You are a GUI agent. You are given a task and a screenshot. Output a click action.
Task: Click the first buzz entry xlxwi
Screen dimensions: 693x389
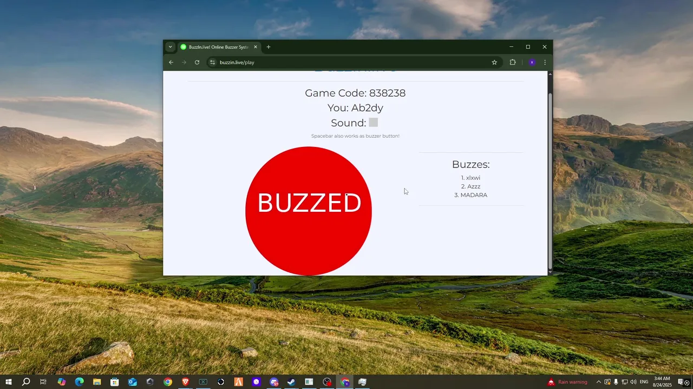(470, 178)
